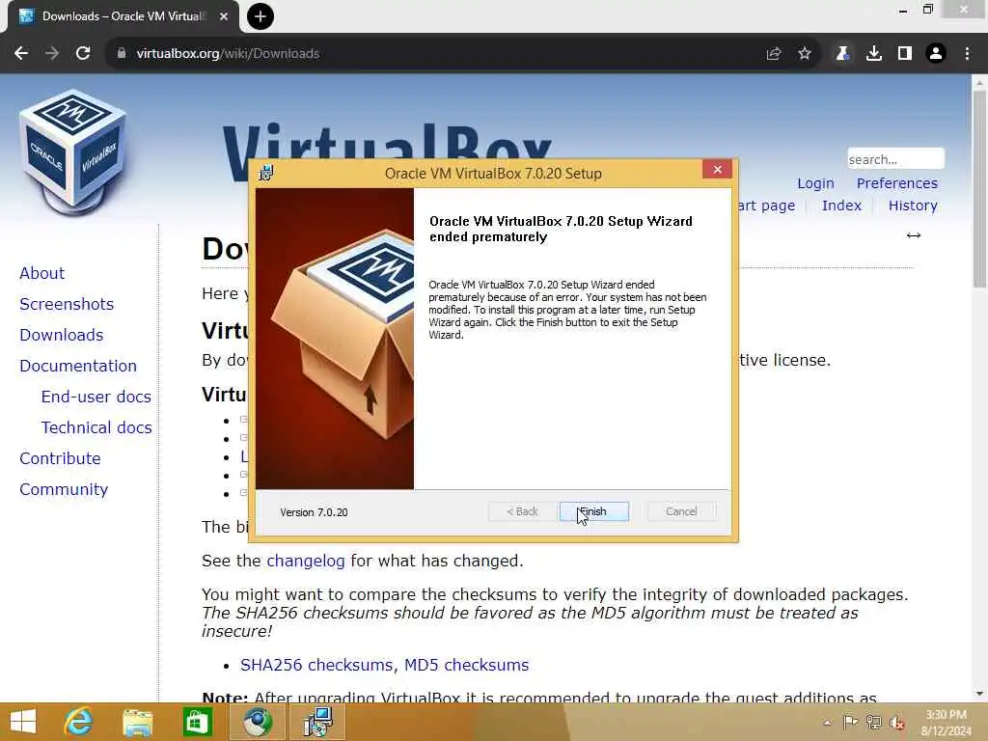The width and height of the screenshot is (988, 741).
Task: Click the Cancel button in Setup wizard
Action: (681, 511)
